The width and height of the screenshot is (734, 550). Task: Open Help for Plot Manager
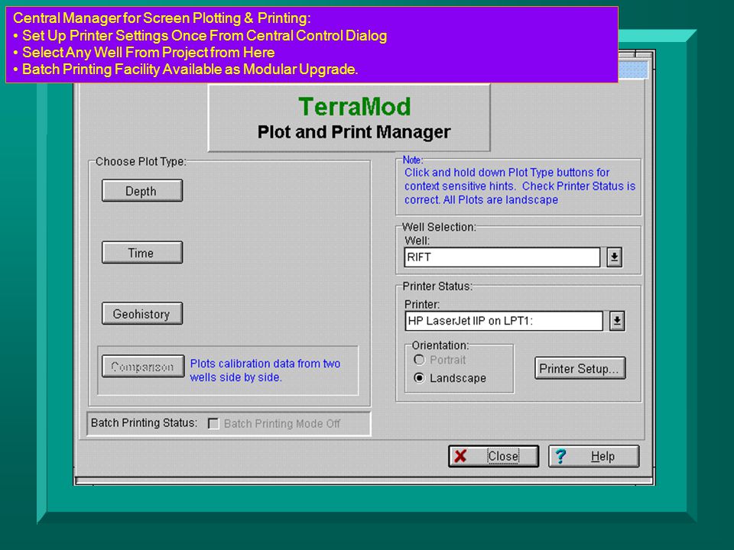593,457
